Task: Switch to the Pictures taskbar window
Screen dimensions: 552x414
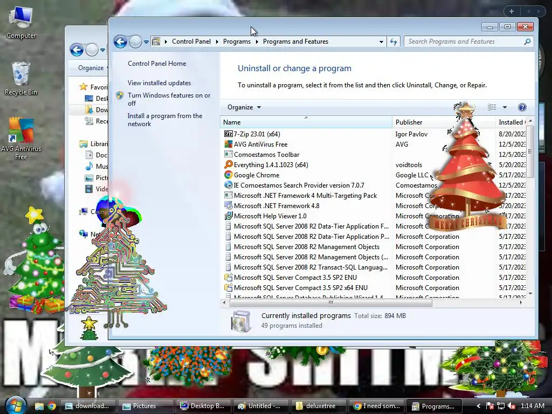Action: (146, 406)
